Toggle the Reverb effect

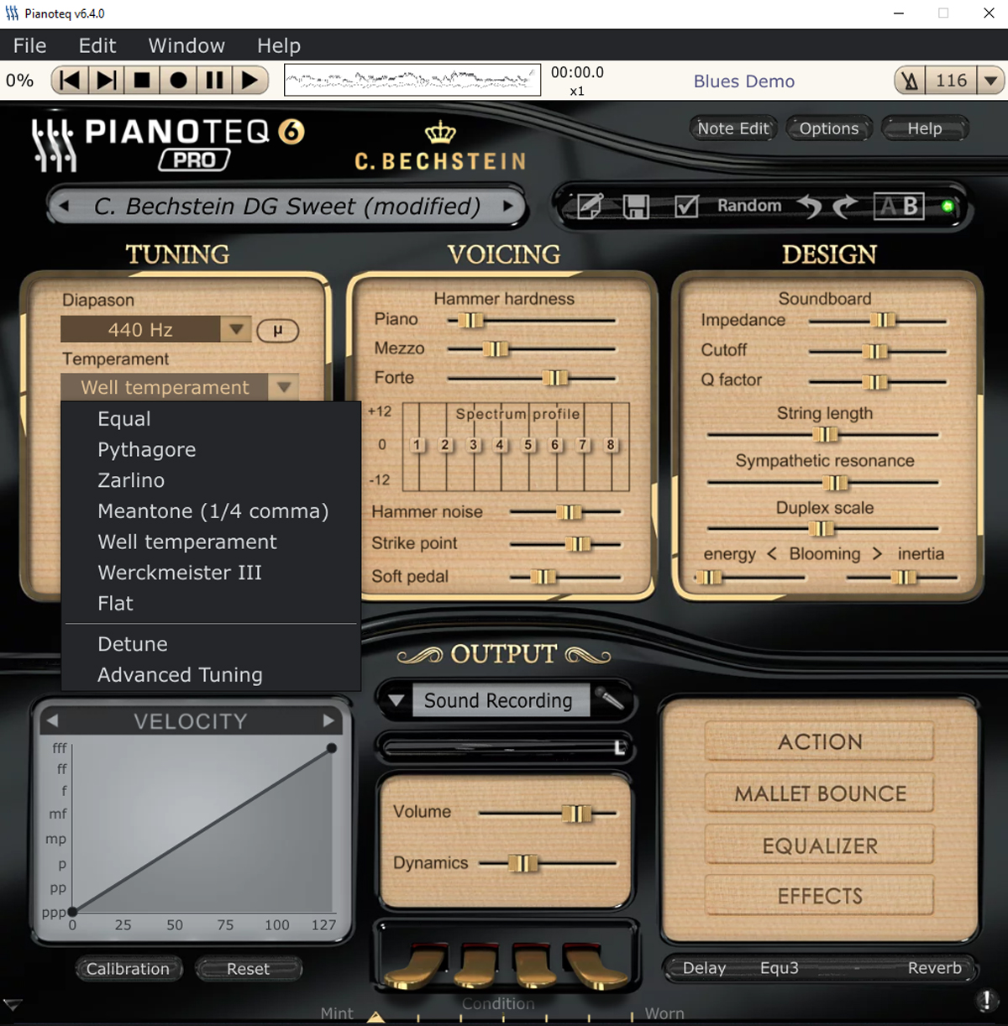[x=934, y=968]
